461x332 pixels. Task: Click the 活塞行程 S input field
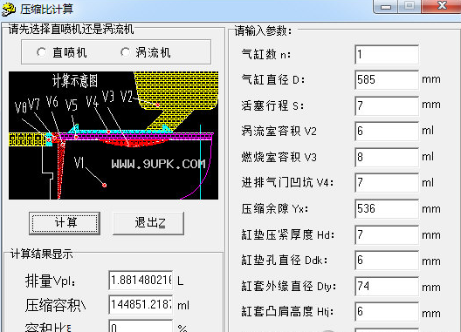(x=387, y=105)
